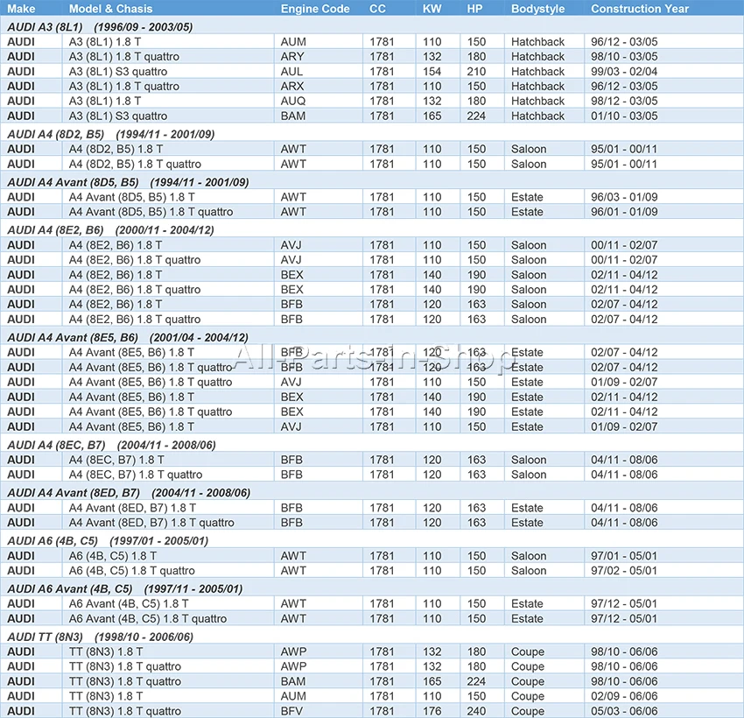Click 'Hatchback' in the AUL engine row

[x=537, y=72]
